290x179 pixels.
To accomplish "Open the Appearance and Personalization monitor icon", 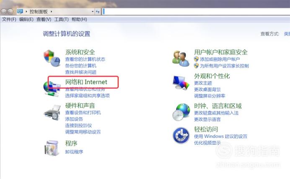I will (x=181, y=82).
